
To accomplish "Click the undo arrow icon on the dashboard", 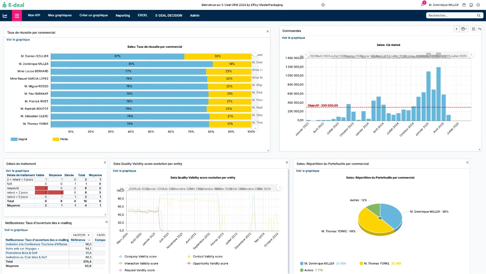I will [479, 29].
